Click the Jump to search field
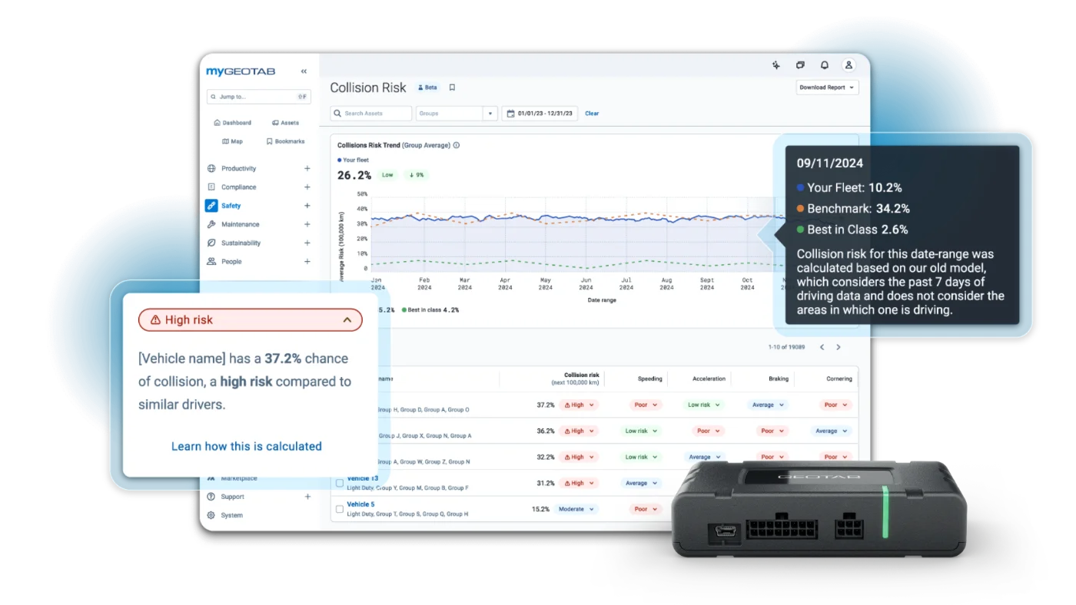1076x605 pixels. pyautogui.click(x=259, y=97)
